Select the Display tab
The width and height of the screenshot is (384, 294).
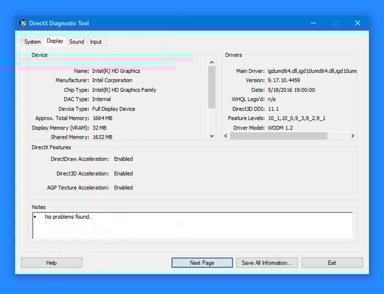point(55,41)
